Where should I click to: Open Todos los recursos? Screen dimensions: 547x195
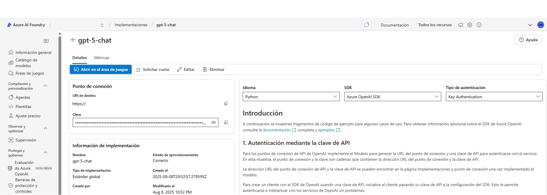[x=435, y=25]
